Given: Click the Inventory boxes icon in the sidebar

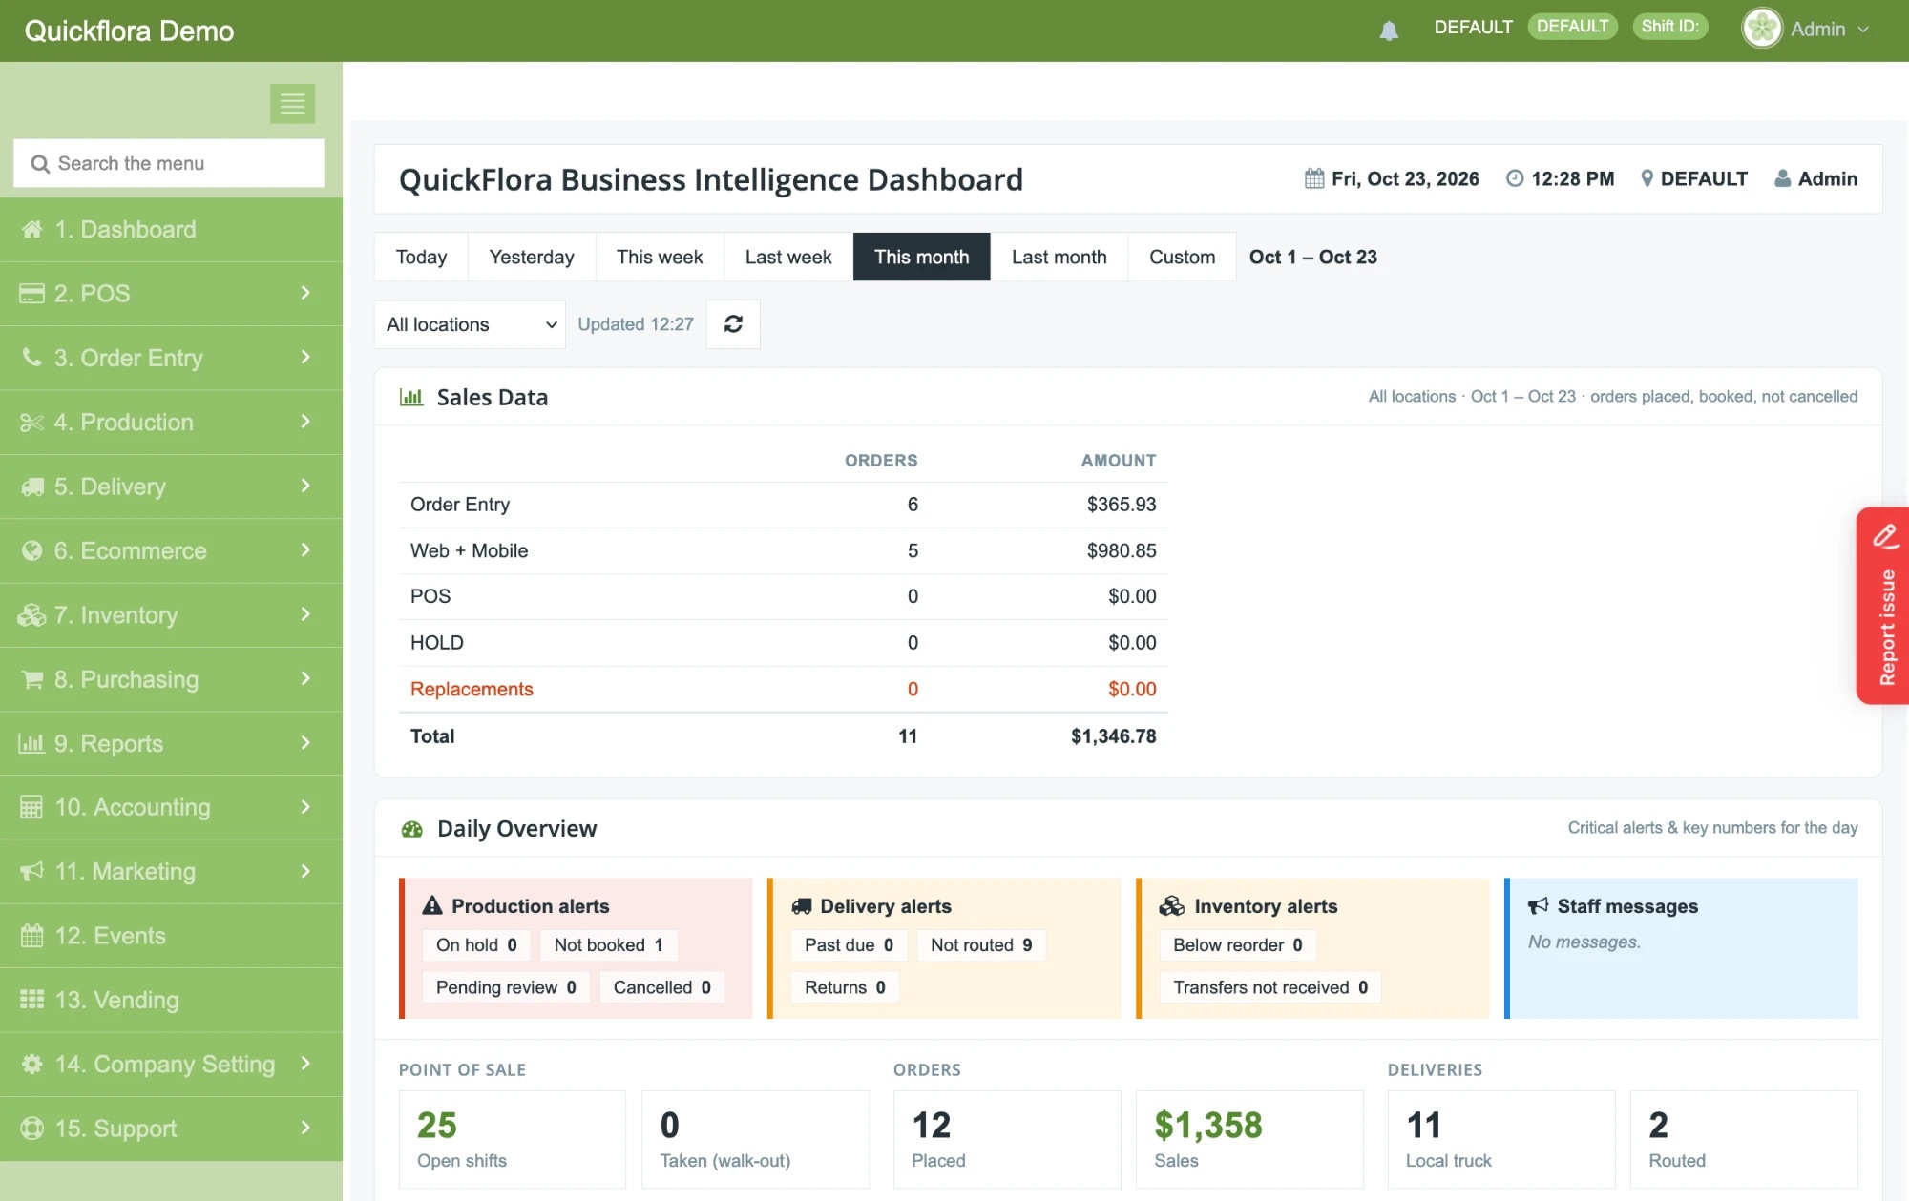Looking at the screenshot, I should 32,615.
